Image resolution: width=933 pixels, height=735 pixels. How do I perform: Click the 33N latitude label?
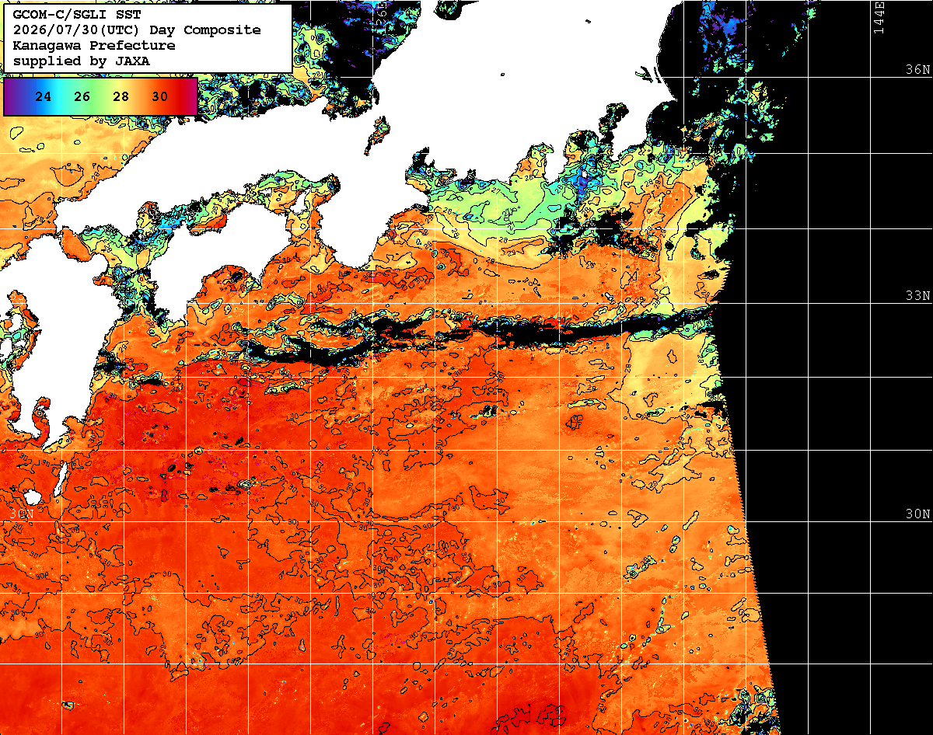[917, 296]
